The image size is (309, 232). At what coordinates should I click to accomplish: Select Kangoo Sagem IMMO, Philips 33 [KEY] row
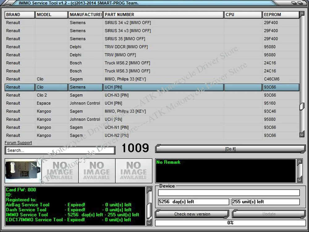coord(152,112)
